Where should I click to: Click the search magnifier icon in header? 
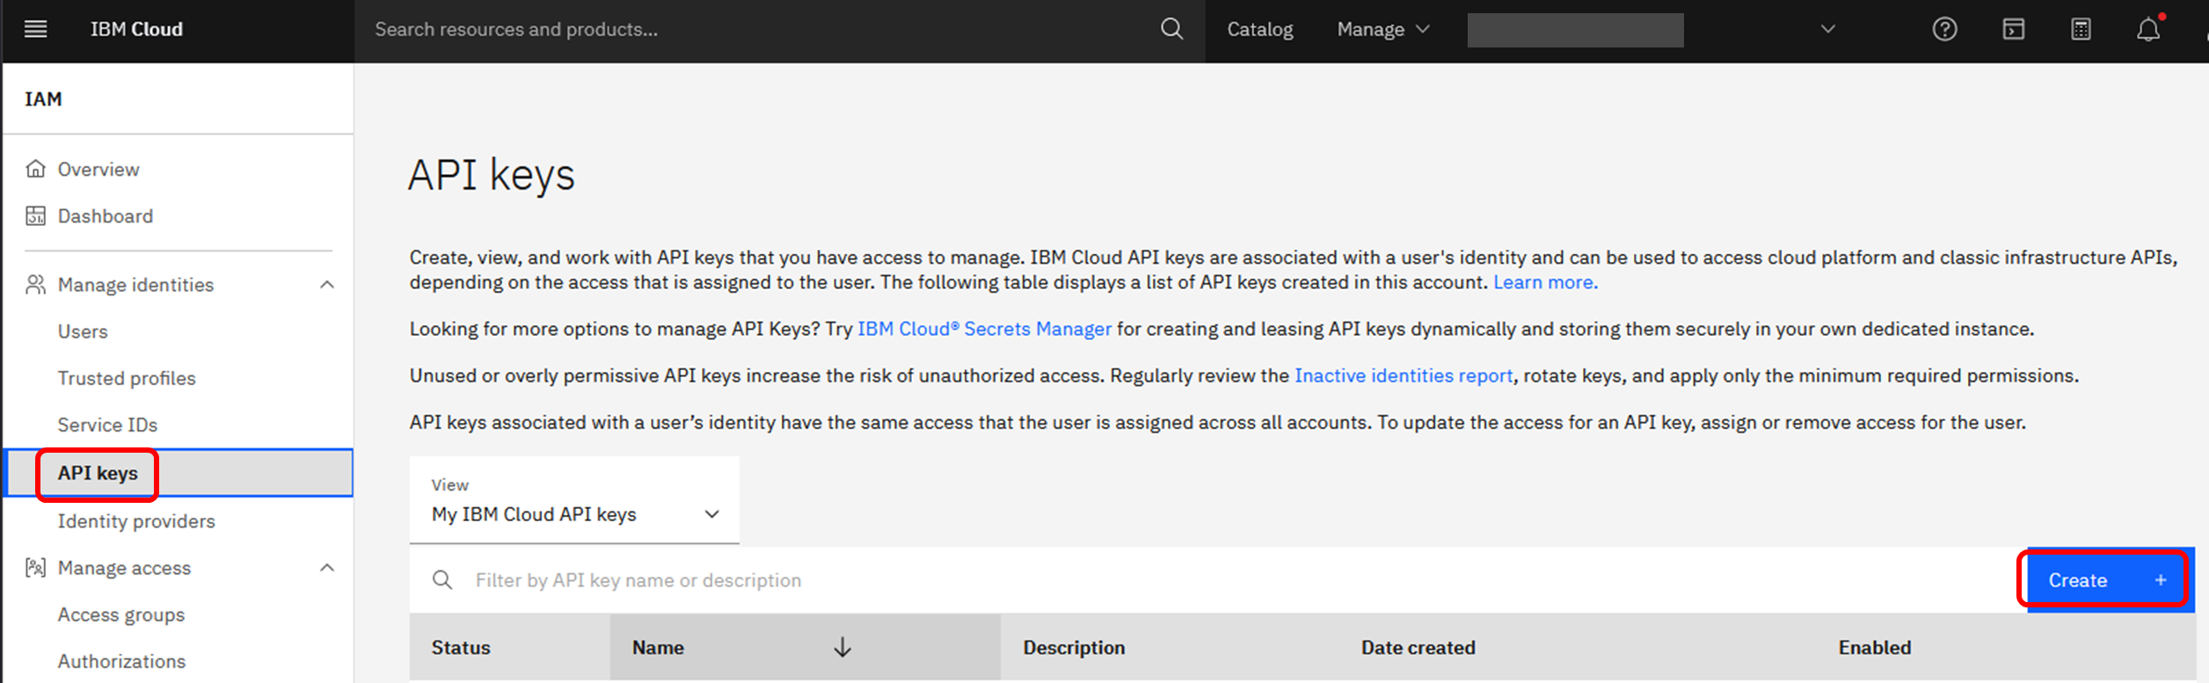1171,29
